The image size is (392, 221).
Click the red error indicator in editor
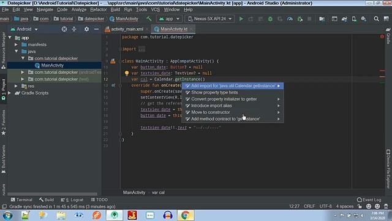point(382,37)
